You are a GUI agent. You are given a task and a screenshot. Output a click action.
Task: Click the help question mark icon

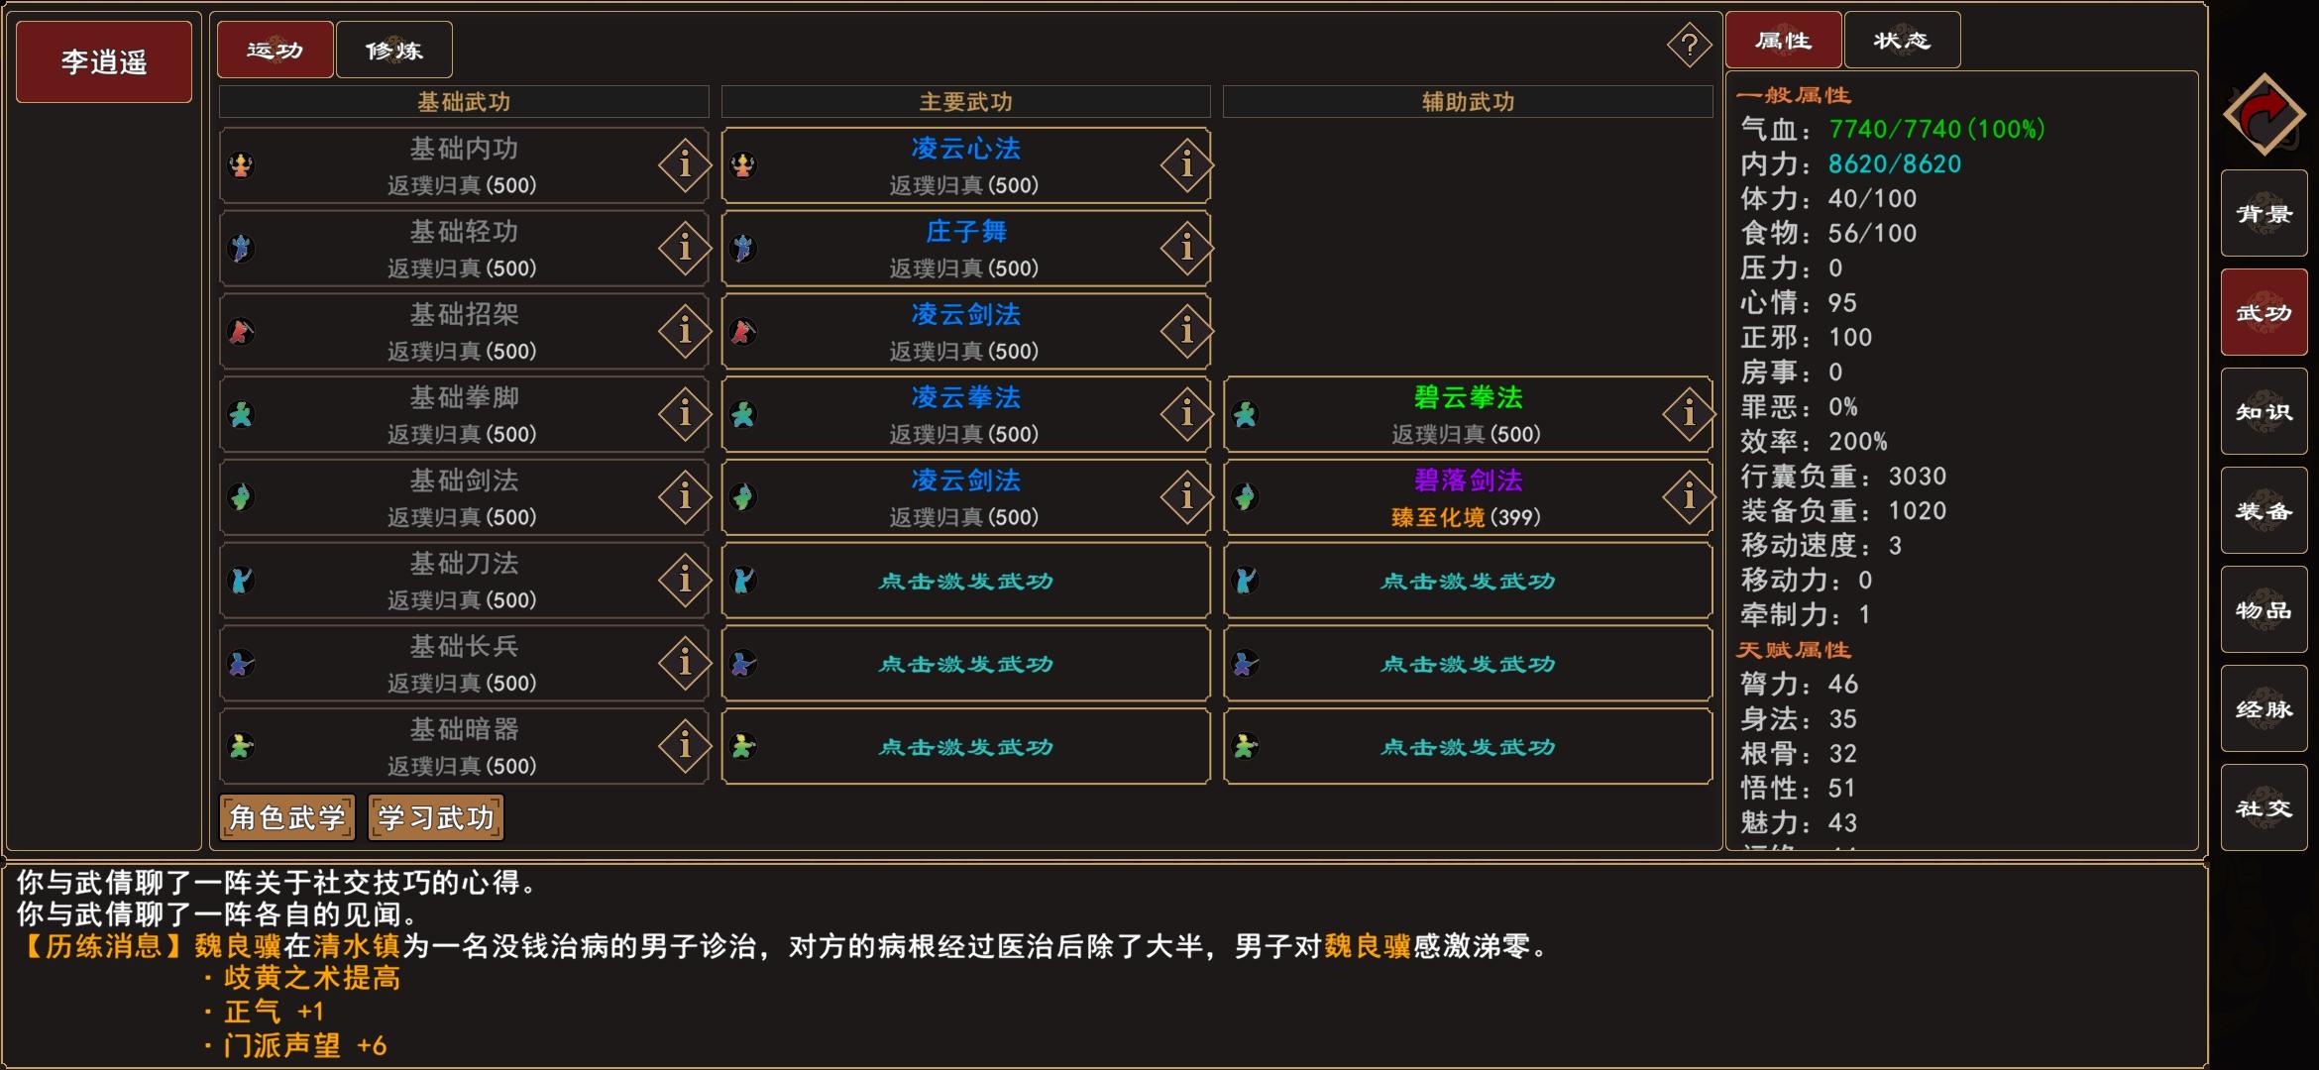tap(1689, 45)
